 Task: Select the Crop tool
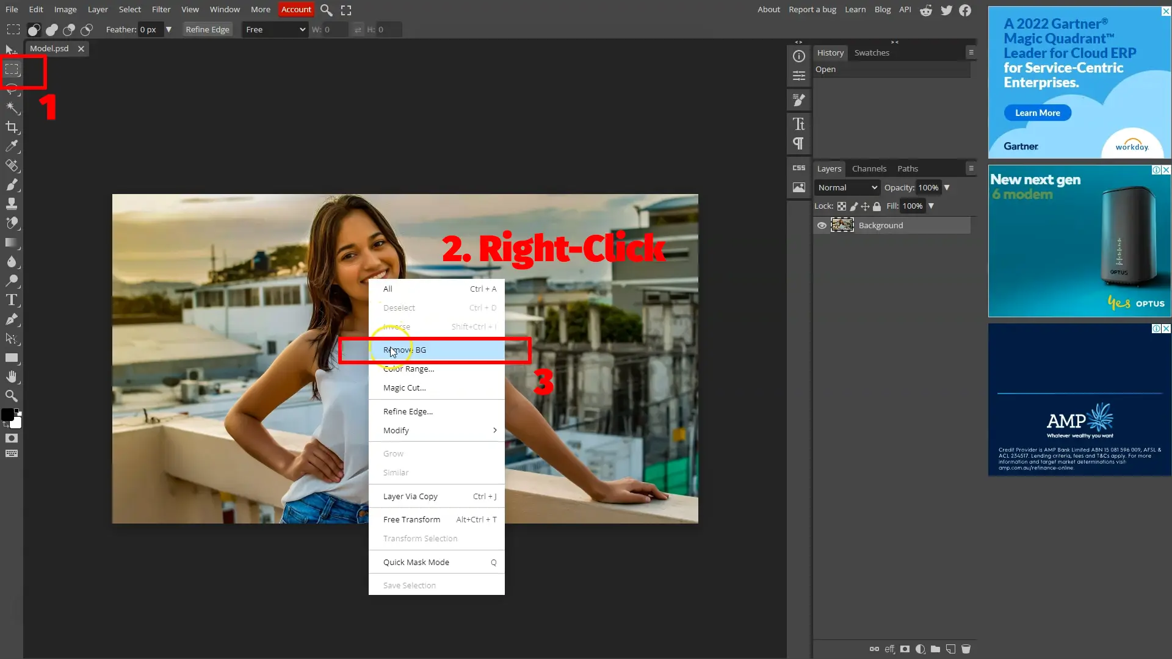(x=12, y=127)
